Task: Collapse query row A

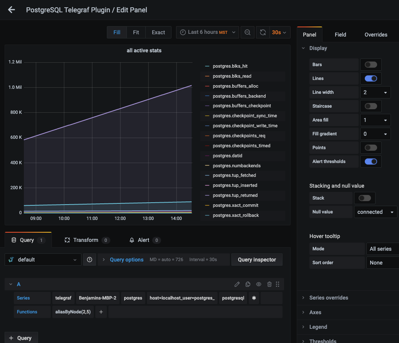Action: pyautogui.click(x=11, y=284)
